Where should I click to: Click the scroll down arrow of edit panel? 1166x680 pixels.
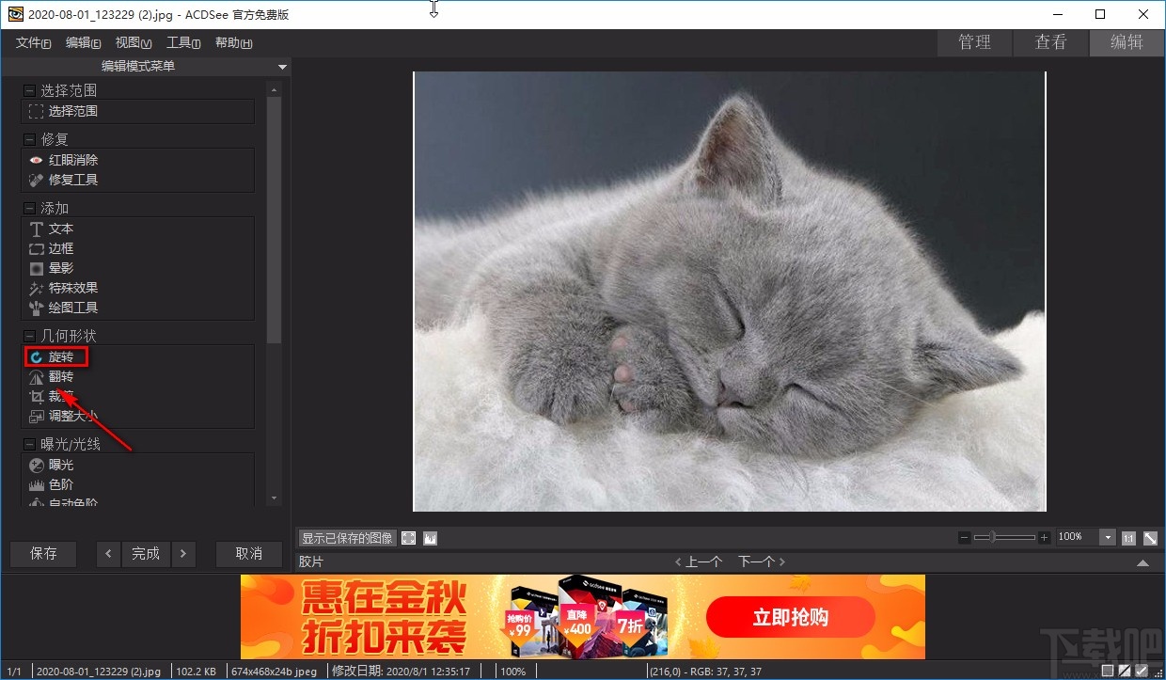(x=274, y=498)
